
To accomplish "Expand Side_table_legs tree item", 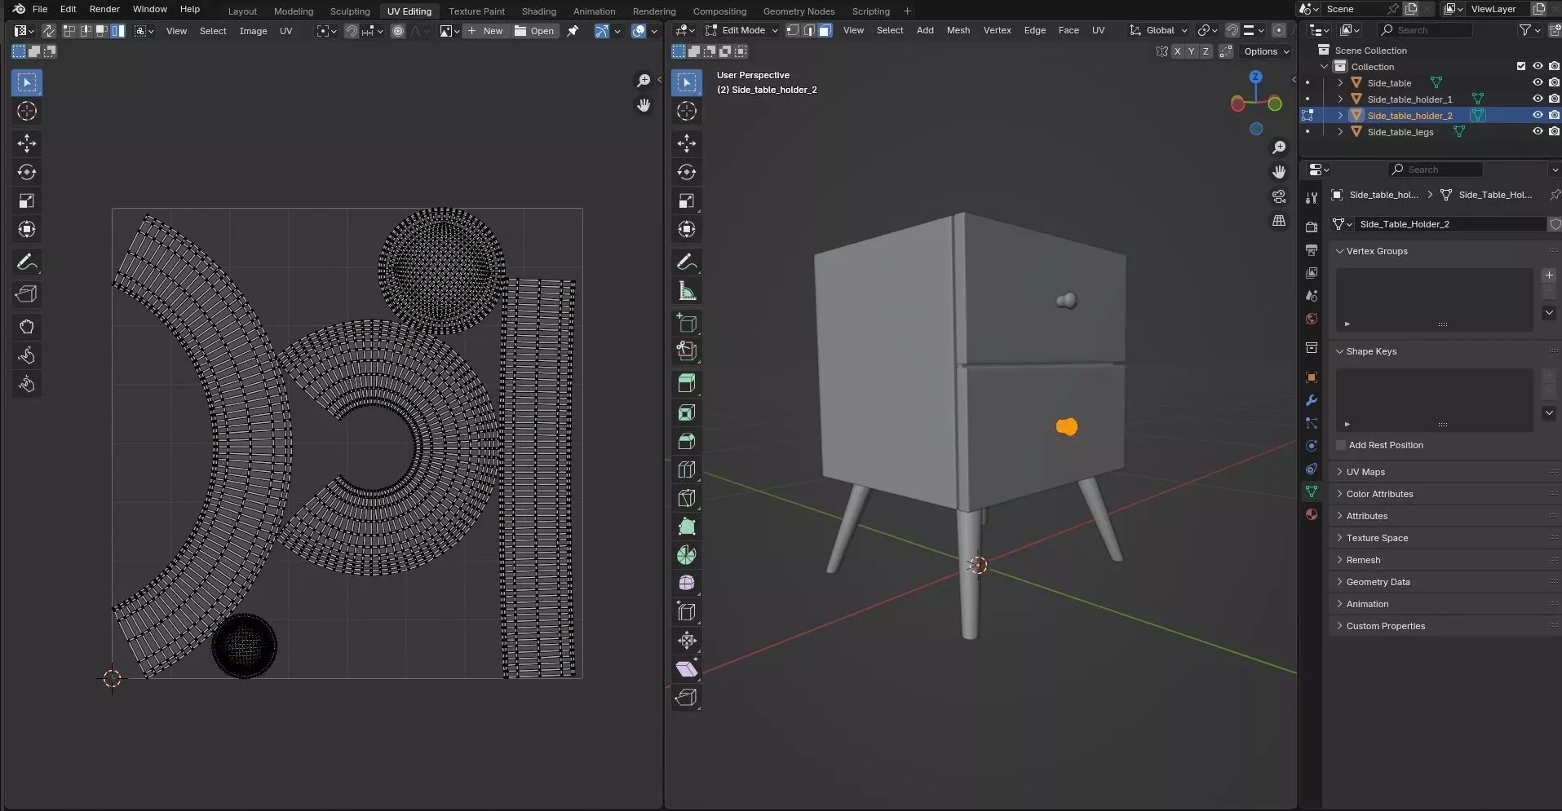I will 1340,131.
